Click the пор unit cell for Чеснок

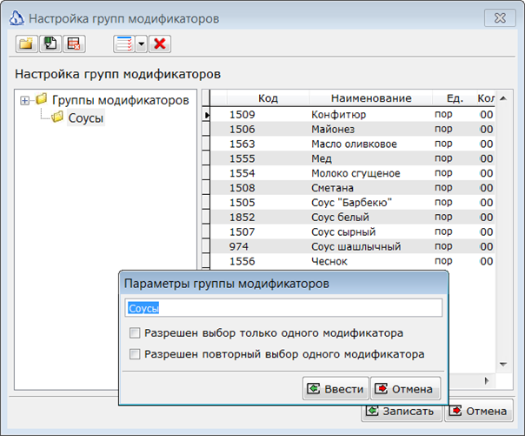443,261
